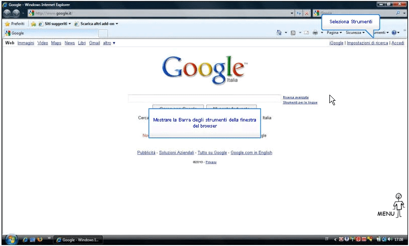Launch Internet Explorer from quick launch
This screenshot has height=246, width=409.
[25, 239]
